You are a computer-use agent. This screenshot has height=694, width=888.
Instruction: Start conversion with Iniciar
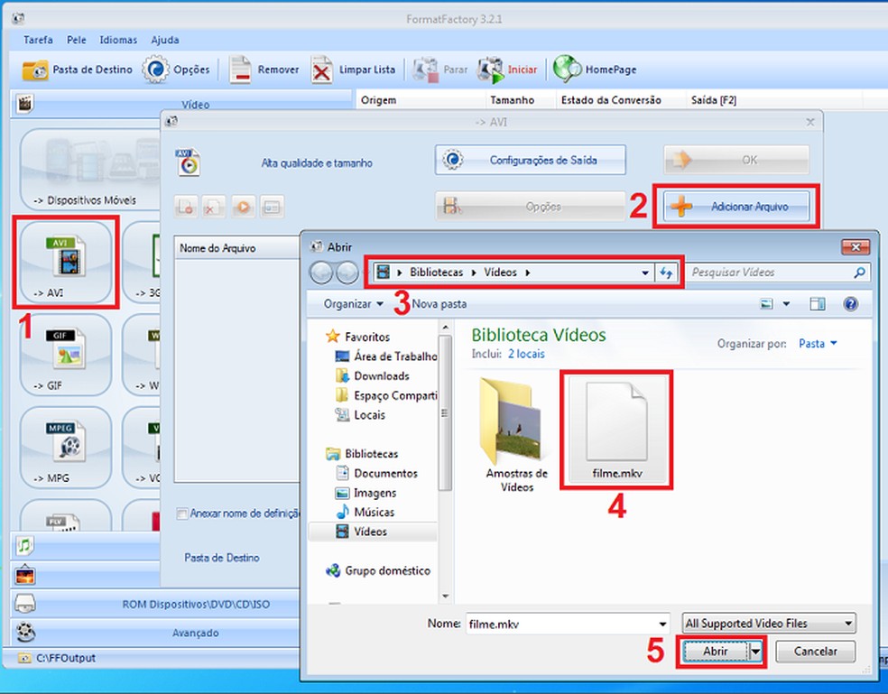507,69
